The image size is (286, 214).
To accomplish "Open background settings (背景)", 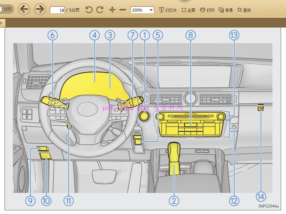I will coord(226,10).
